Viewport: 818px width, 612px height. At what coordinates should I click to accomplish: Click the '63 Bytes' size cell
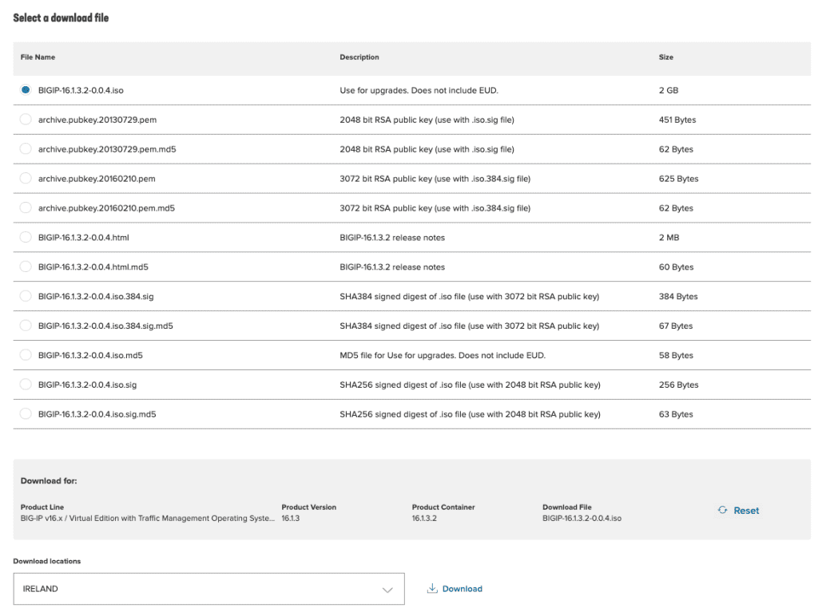click(x=676, y=414)
